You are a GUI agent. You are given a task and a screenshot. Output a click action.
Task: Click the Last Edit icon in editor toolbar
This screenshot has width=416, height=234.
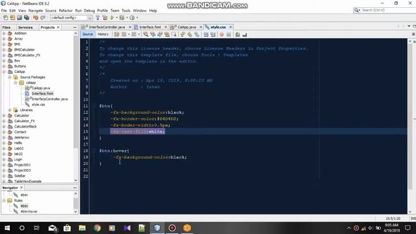[117, 34]
